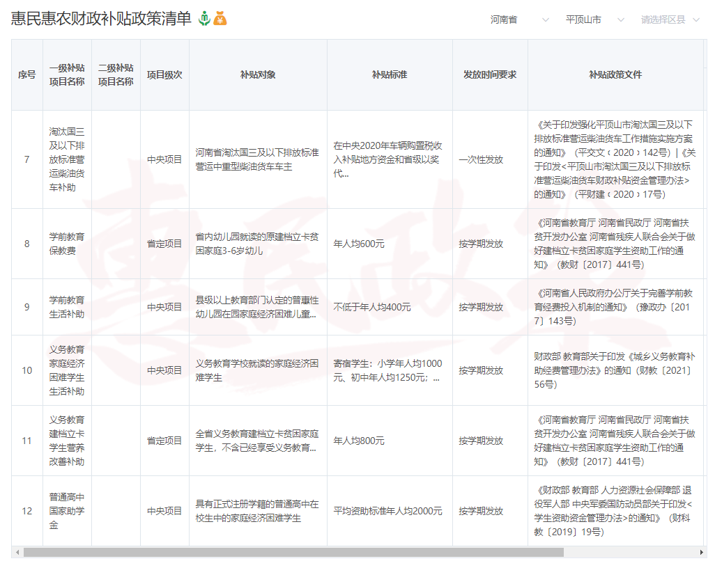Click the horizontal scrollbar right arrow
The image size is (715, 561).
coord(701,553)
